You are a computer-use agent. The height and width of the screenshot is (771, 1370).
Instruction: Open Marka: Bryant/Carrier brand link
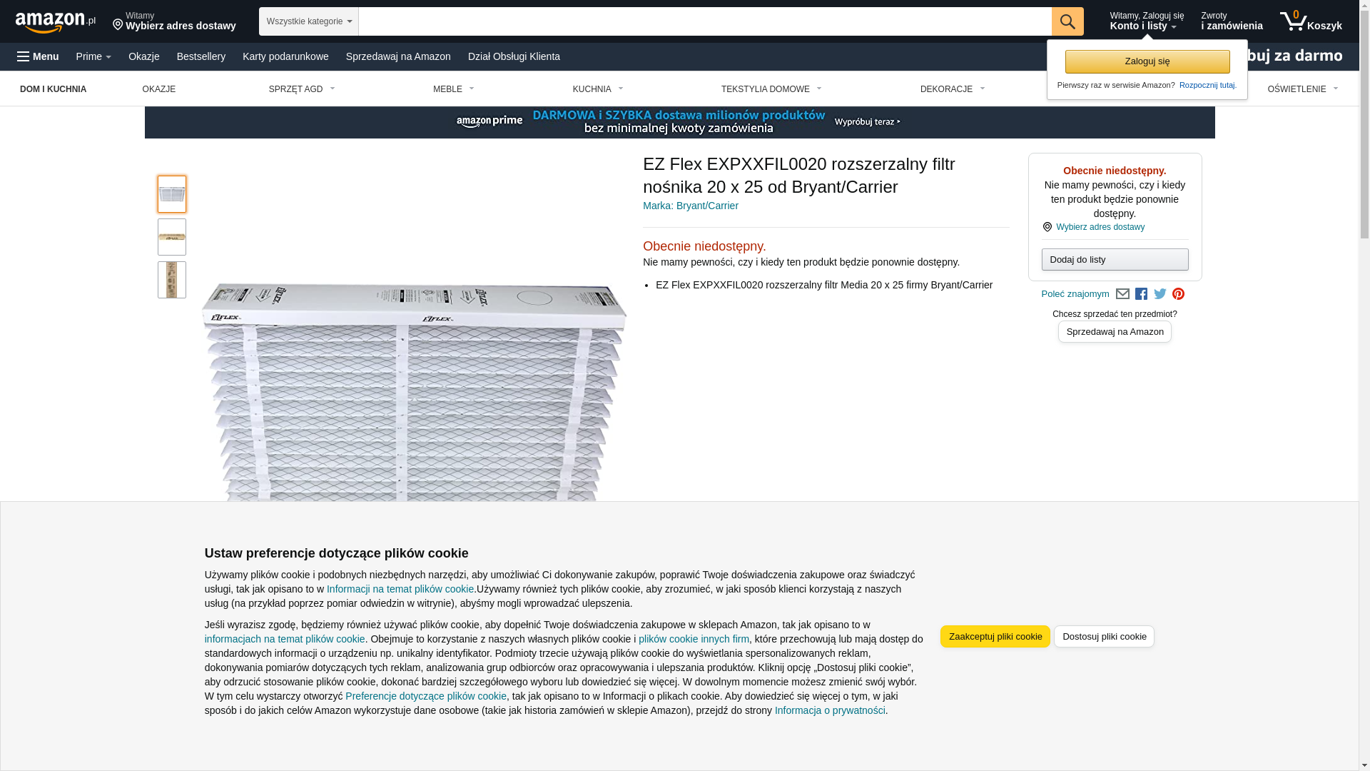pos(691,206)
